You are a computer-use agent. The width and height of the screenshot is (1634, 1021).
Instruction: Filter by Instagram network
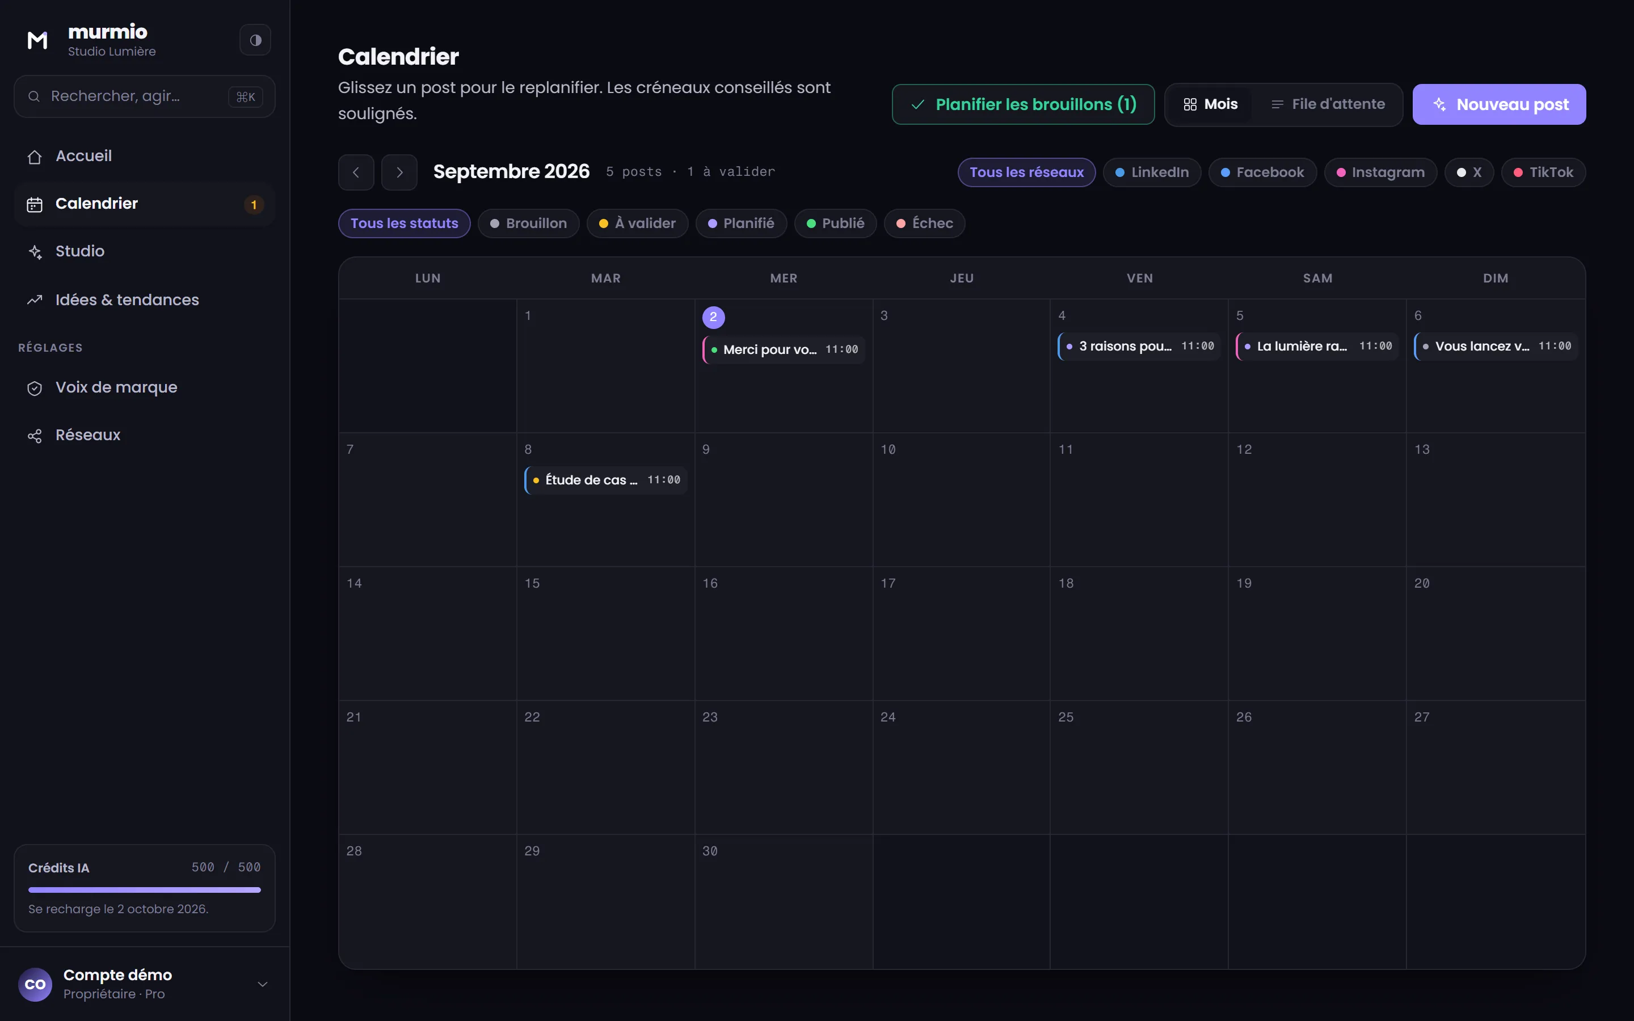pos(1380,173)
